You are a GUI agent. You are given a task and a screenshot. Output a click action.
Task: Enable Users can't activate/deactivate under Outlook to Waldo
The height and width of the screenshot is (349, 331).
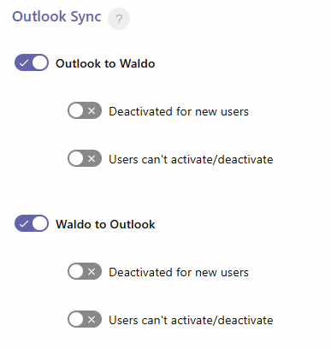85,158
